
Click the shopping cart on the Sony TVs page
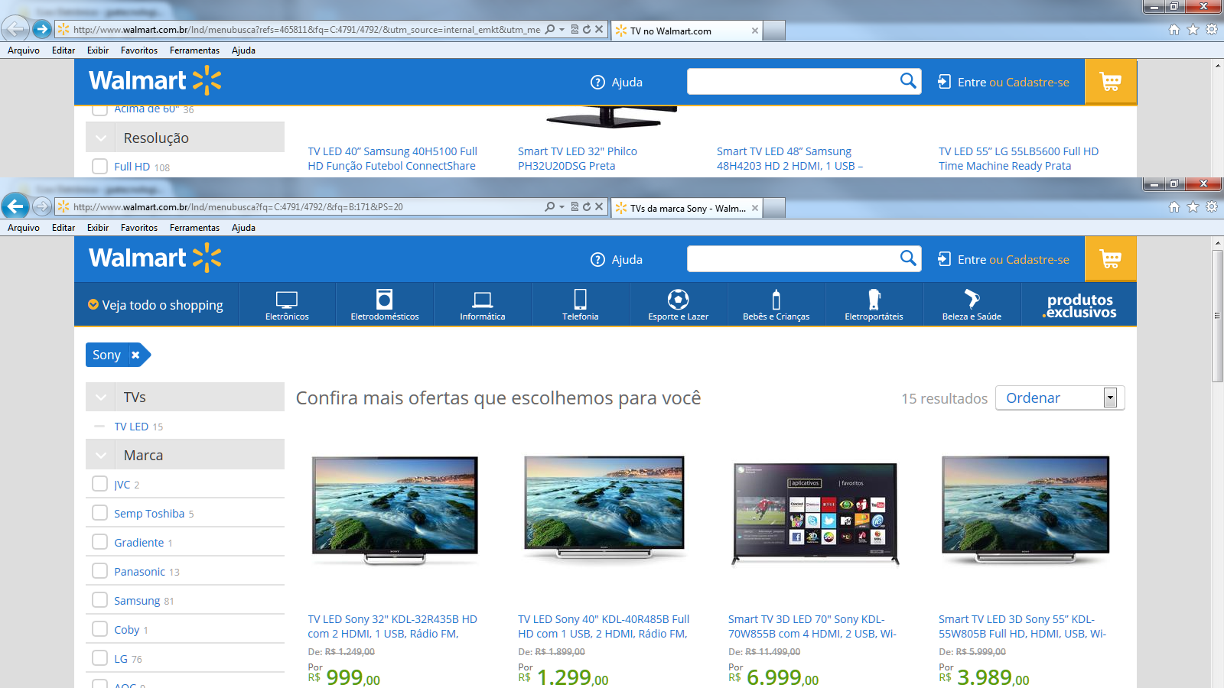tap(1111, 259)
